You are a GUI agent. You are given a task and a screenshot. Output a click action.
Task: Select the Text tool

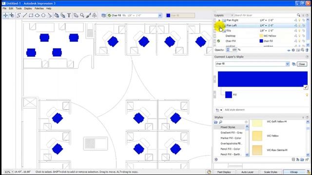(69, 15)
